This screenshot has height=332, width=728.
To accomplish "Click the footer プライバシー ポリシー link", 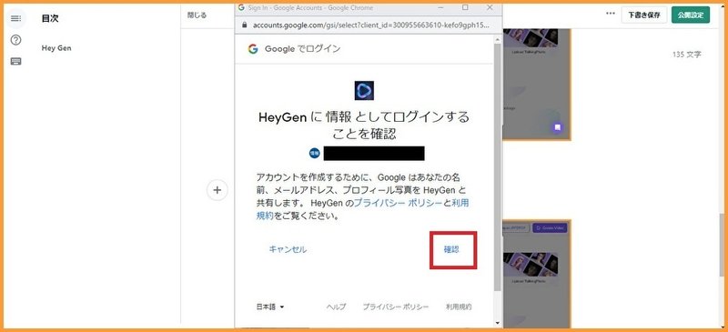I will click(396, 307).
